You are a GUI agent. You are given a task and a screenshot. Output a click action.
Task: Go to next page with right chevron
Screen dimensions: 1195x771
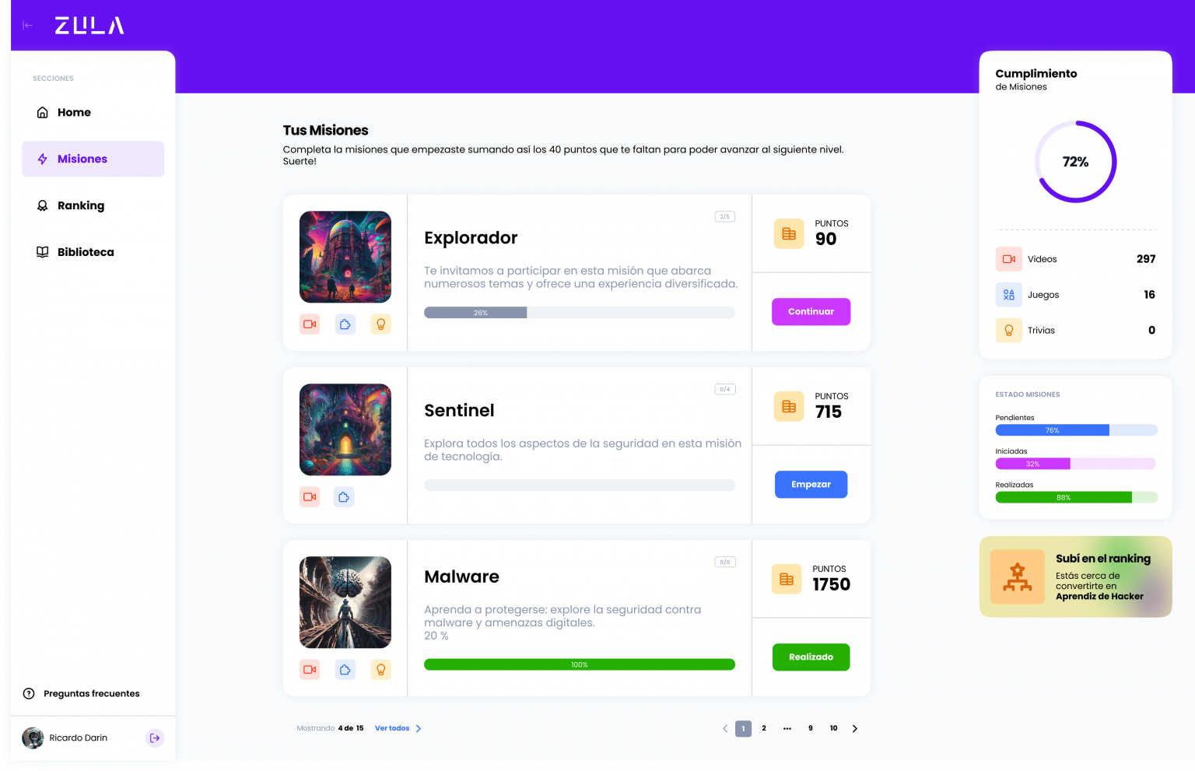[x=855, y=729]
